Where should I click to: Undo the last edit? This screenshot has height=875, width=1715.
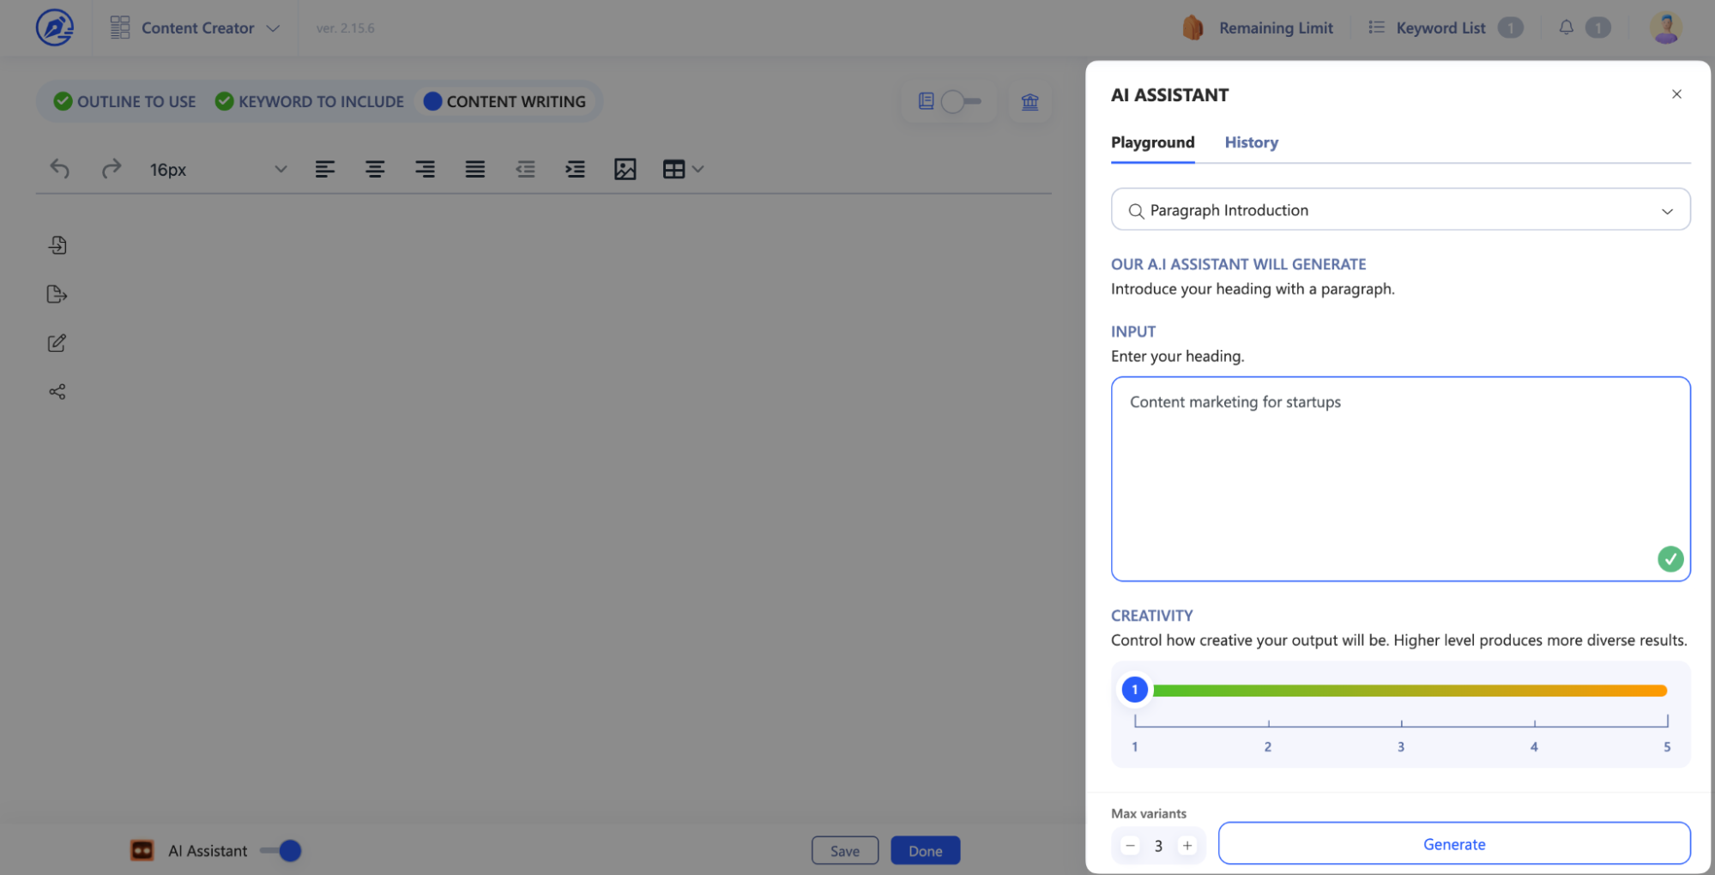point(59,169)
